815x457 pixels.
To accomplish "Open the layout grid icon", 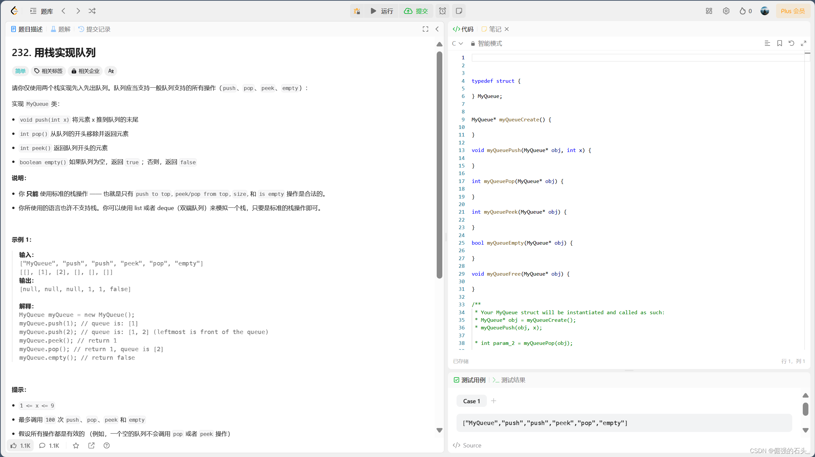I will pyautogui.click(x=709, y=11).
